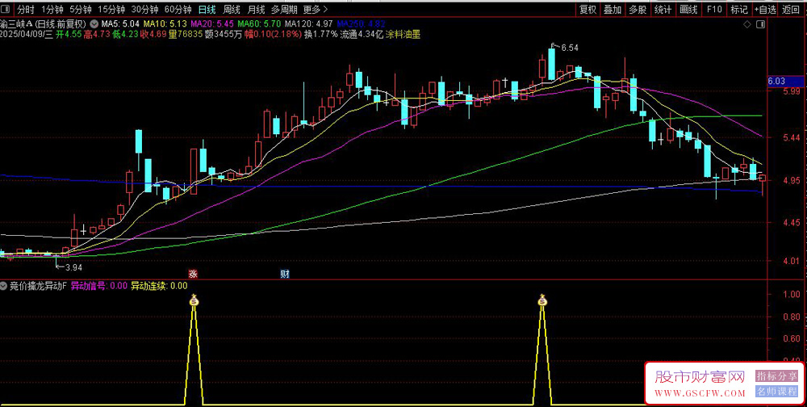Switch to the 15分钟 period
The width and height of the screenshot is (807, 407).
[x=111, y=9]
